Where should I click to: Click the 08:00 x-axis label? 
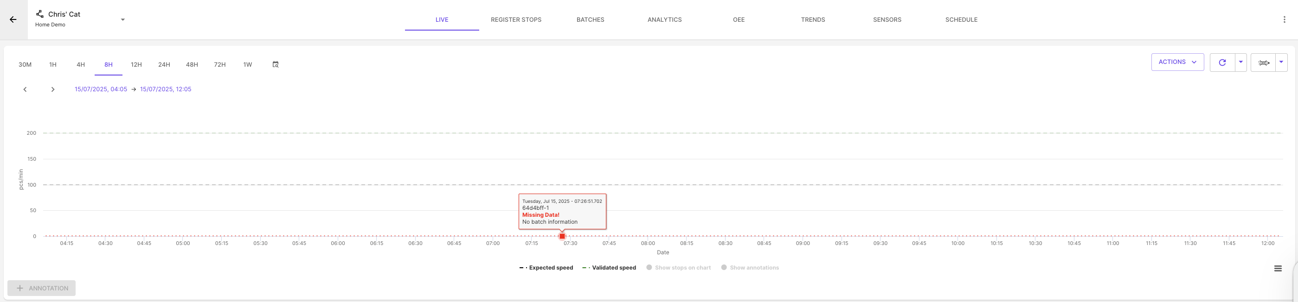648,243
